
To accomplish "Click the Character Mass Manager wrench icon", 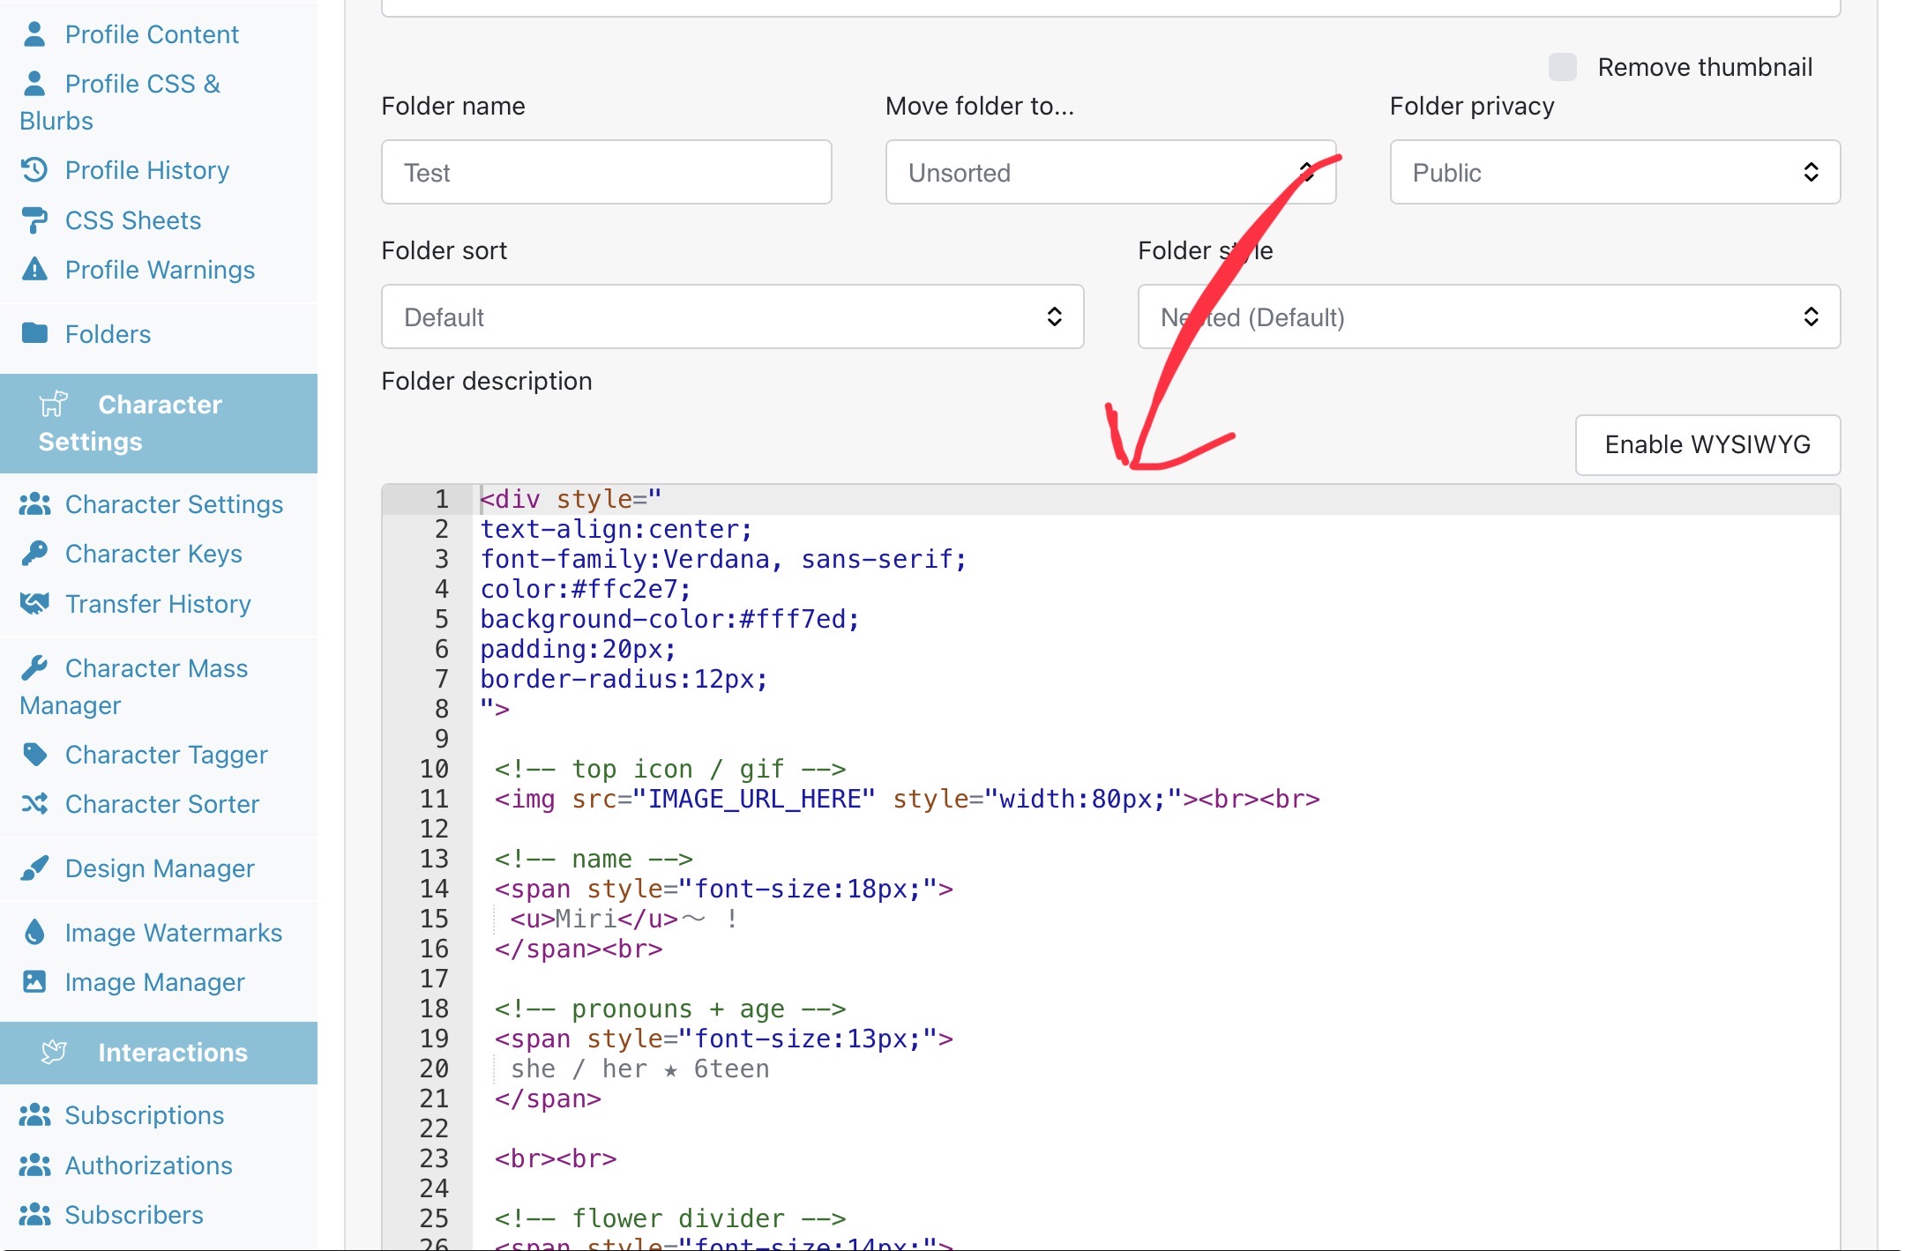I will [34, 667].
